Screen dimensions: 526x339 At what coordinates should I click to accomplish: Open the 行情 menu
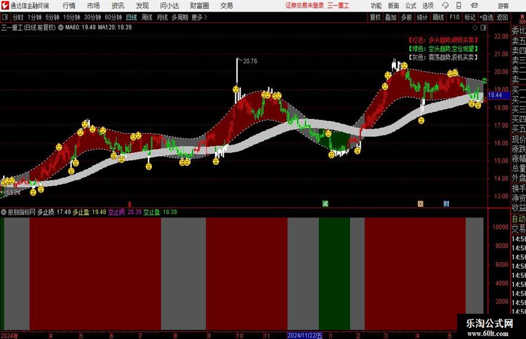pos(69,6)
